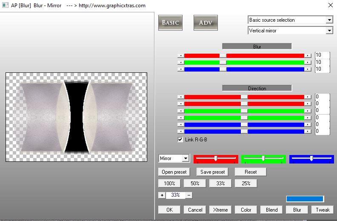337x221 pixels.
Task: Click the red Blur slider thumb
Action: [x=223, y=56]
